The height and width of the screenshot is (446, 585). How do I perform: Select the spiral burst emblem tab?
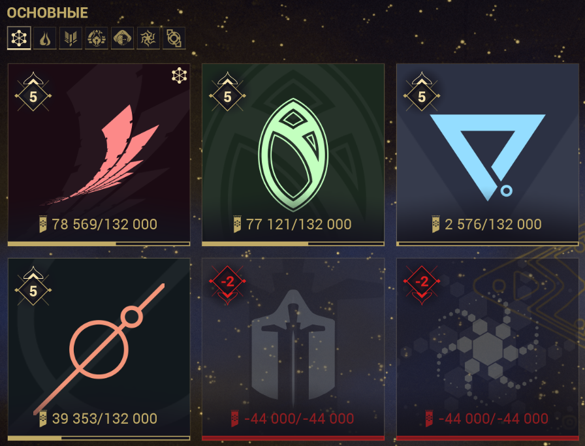point(148,38)
